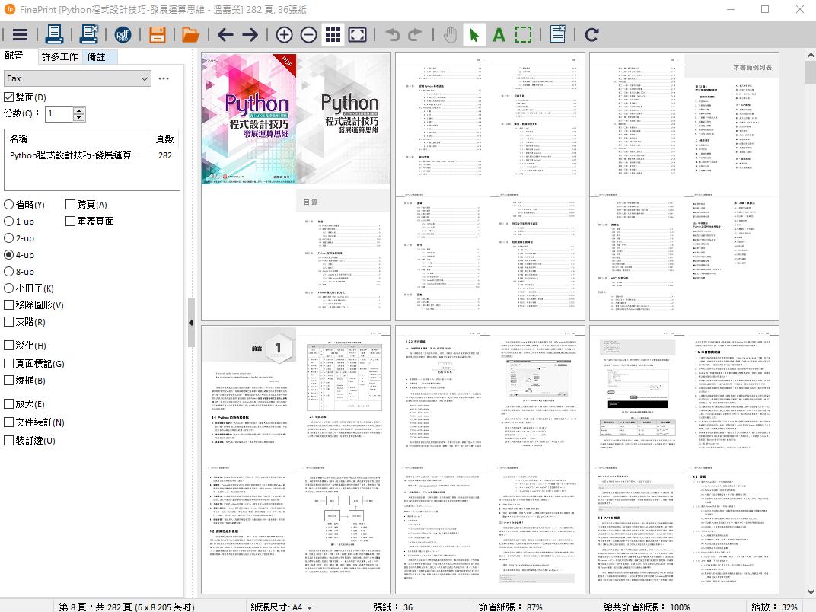The image size is (816, 612).
Task: Zoom in using the plus magnifier icon
Action: [284, 34]
